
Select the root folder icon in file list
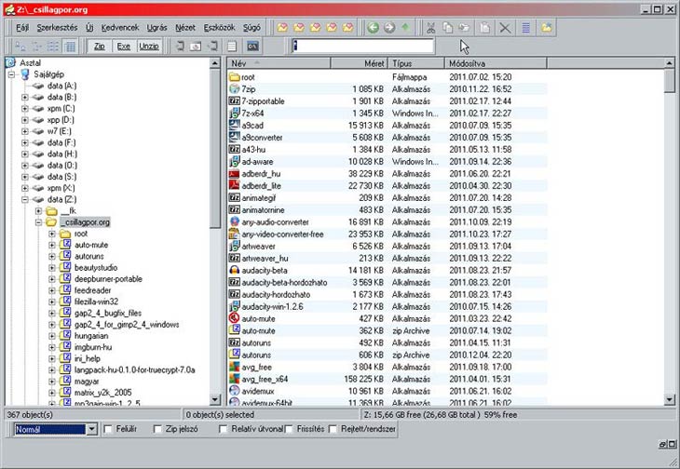(234, 77)
